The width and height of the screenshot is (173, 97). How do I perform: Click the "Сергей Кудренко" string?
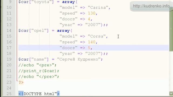pyautogui.click(x=79, y=59)
